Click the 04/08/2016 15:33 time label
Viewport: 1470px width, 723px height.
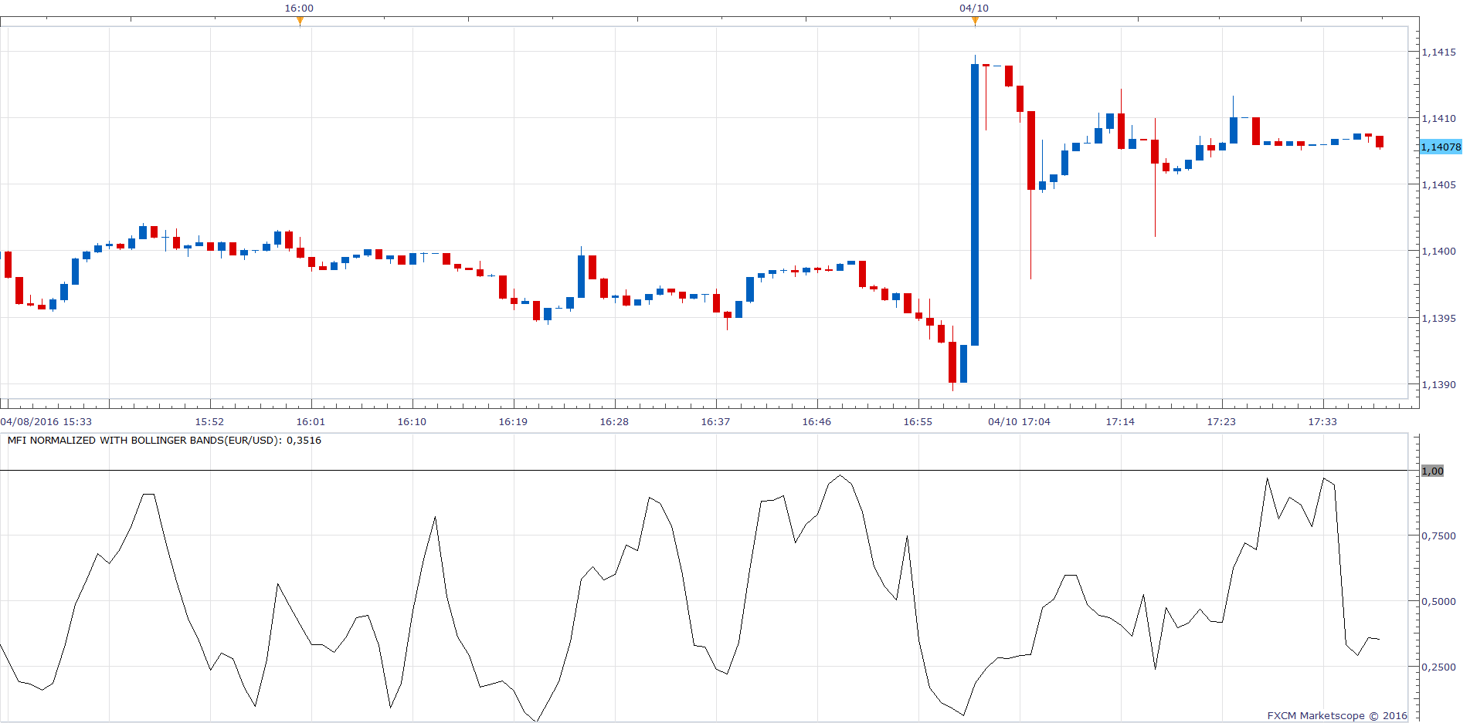click(x=46, y=422)
